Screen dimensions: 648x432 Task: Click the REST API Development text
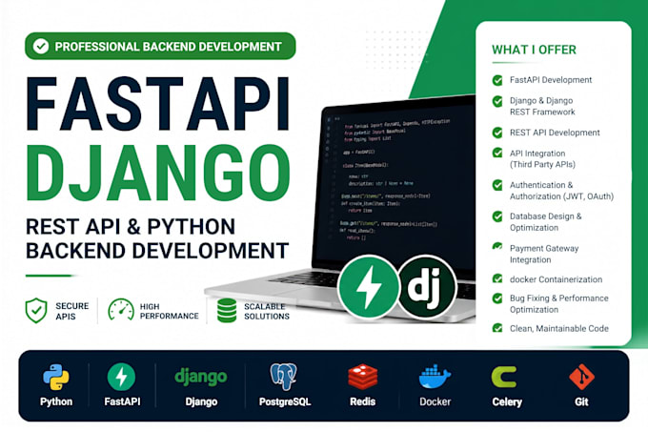[x=555, y=133]
